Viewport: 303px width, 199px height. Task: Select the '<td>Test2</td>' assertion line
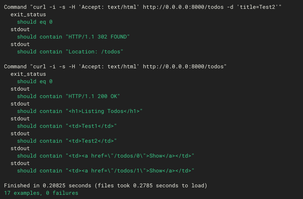coord(67,141)
